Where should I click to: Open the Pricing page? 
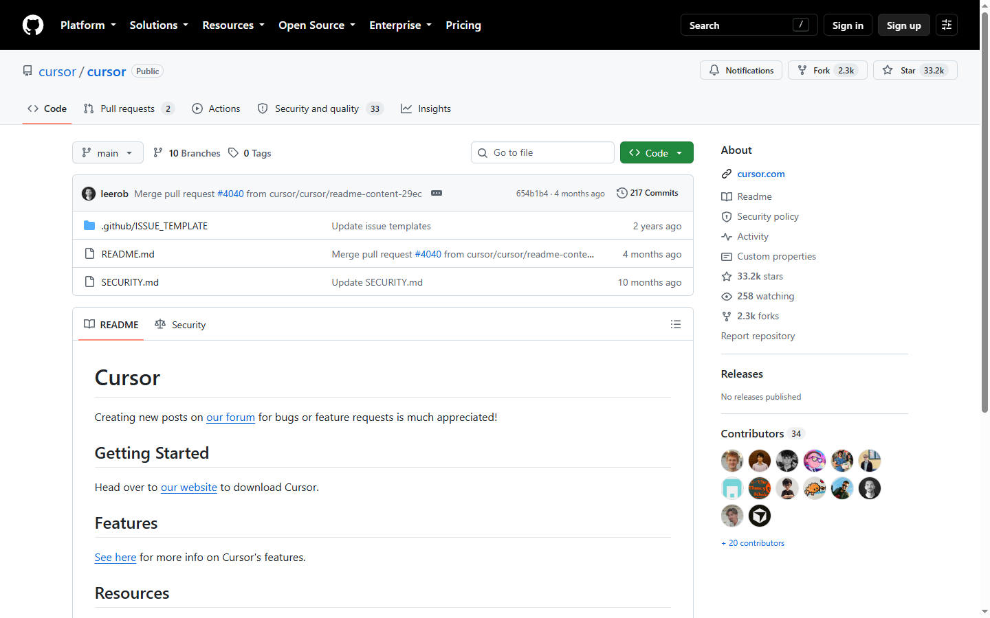pyautogui.click(x=463, y=25)
